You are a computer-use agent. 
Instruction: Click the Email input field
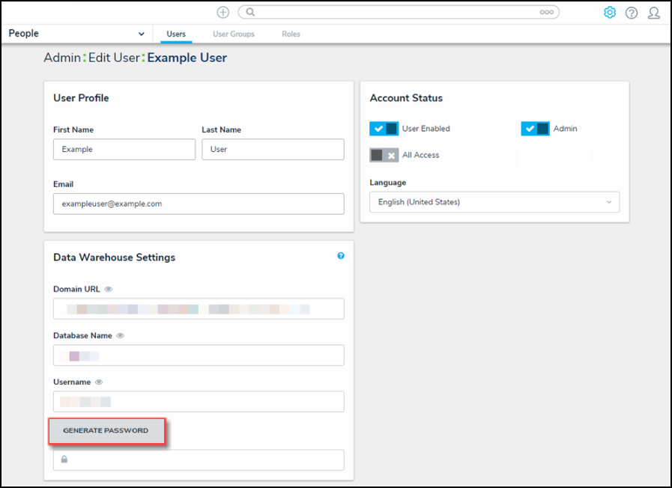[199, 204]
